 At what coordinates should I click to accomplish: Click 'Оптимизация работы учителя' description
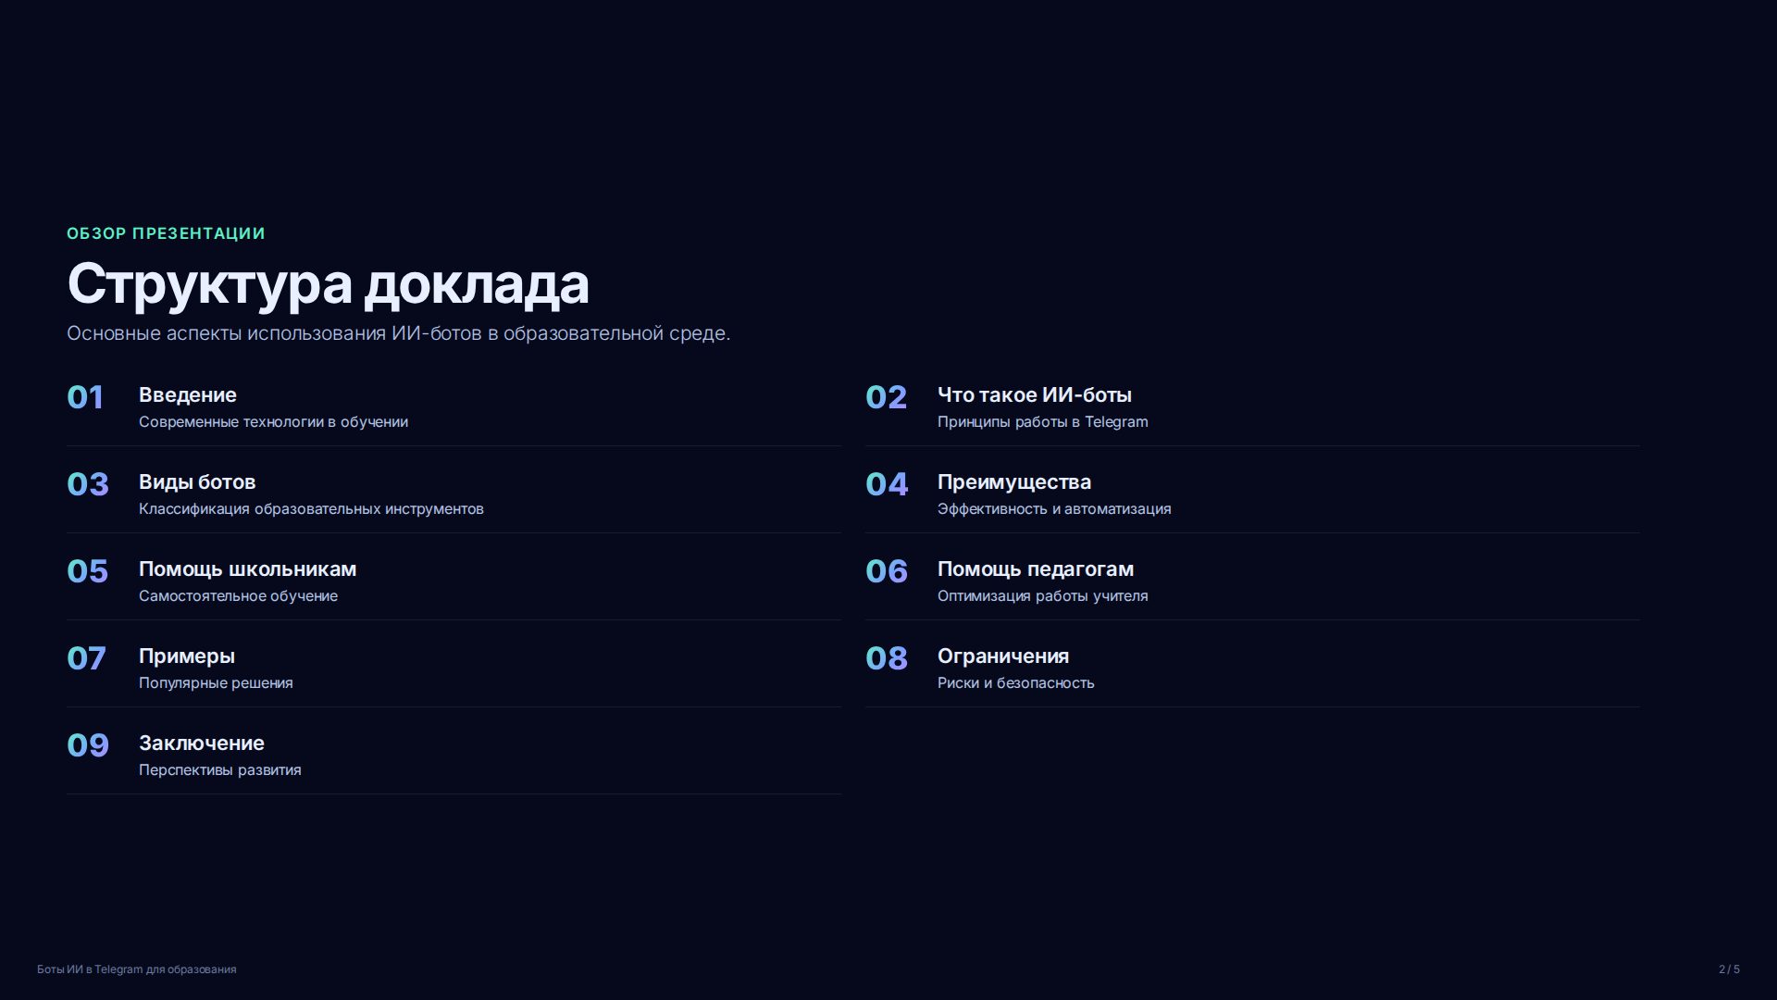click(x=1042, y=596)
